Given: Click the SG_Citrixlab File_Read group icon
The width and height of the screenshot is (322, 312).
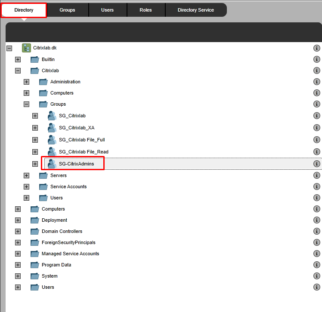Looking at the screenshot, I should [52, 152].
